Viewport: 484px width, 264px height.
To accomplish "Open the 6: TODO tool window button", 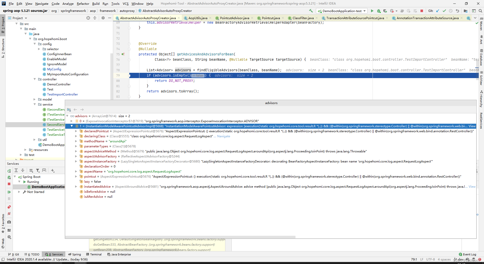I will tap(32, 254).
